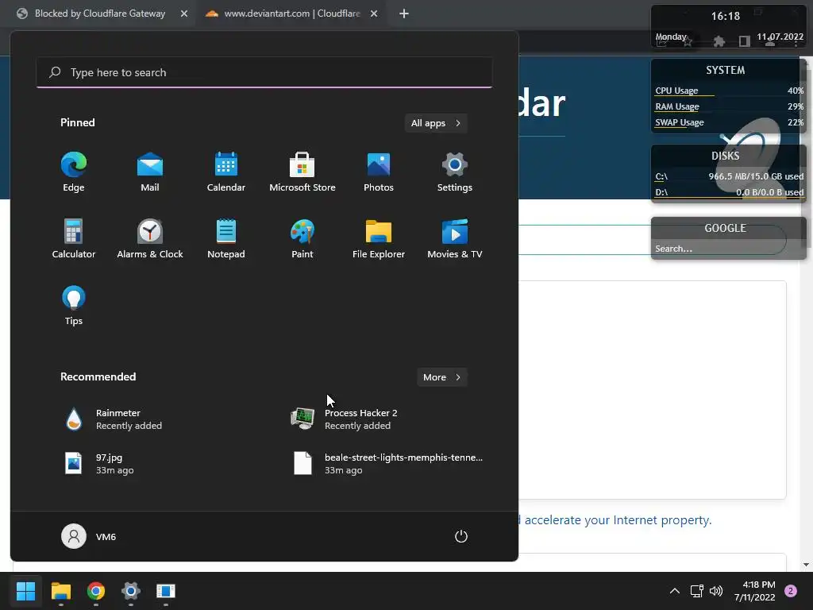This screenshot has height=610, width=813.
Task: Open Microsoft Store from pinned apps
Action: click(x=302, y=172)
